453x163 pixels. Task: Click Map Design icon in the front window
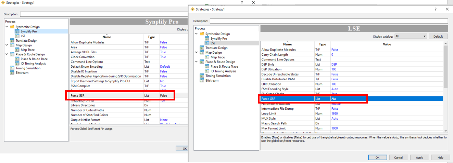(202, 53)
